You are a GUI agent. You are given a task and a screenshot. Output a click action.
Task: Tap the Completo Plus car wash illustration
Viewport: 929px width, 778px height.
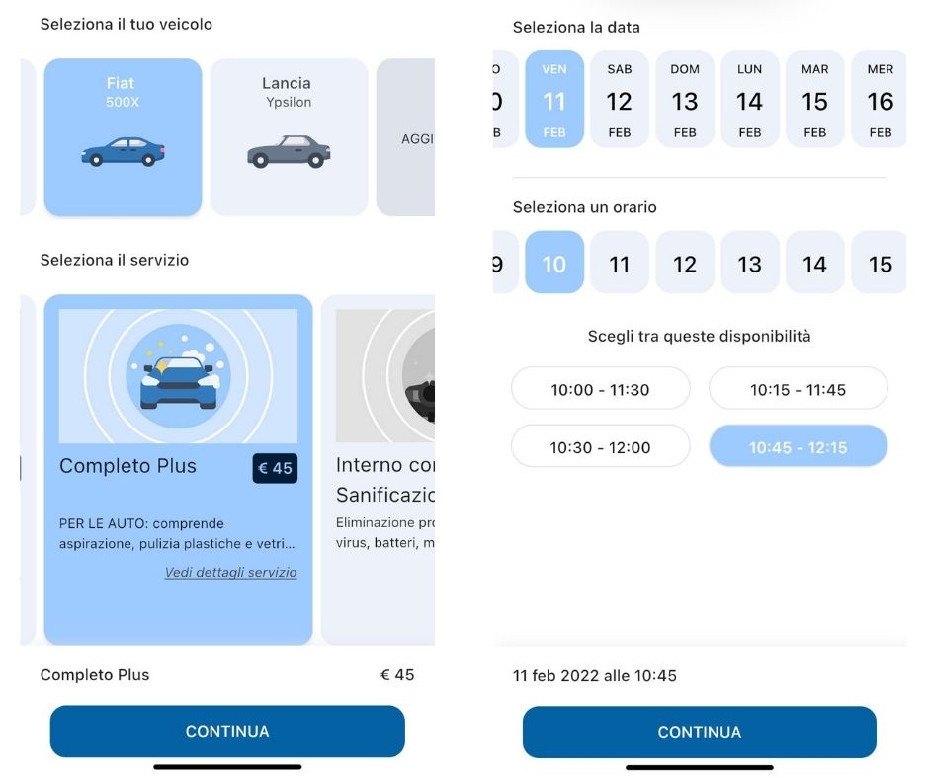tap(178, 375)
